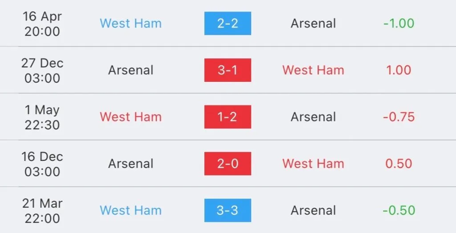
Task: Click West Ham in the 2-0 match row
Action: 313,164
